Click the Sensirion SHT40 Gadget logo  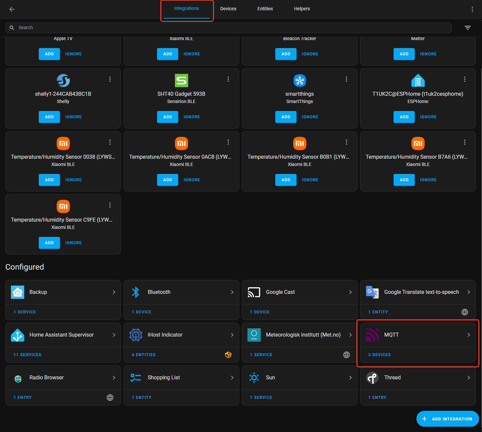point(182,81)
